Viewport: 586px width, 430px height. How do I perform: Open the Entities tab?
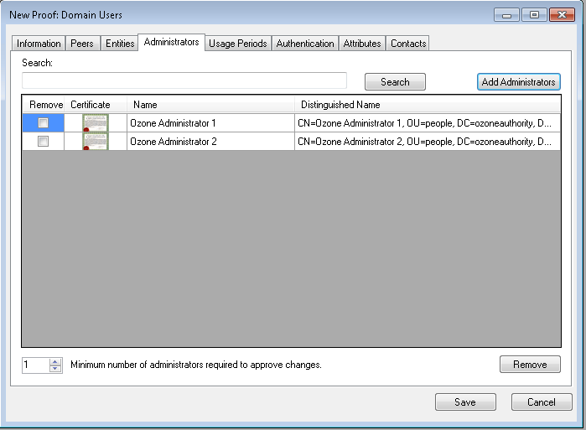[120, 44]
